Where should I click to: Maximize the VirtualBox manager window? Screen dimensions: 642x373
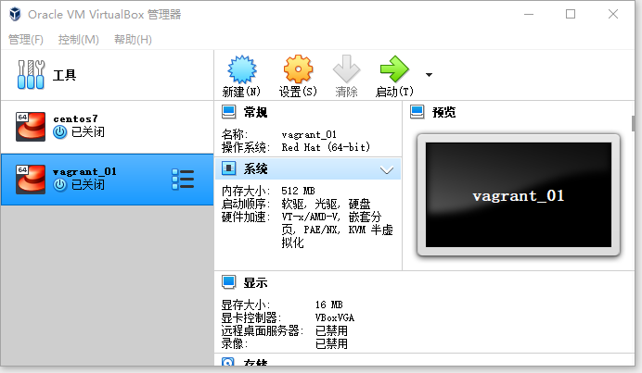[571, 14]
